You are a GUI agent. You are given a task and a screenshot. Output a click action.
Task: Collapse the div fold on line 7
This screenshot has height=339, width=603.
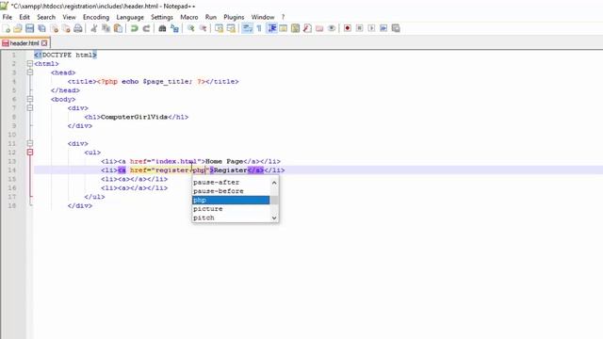coord(30,108)
